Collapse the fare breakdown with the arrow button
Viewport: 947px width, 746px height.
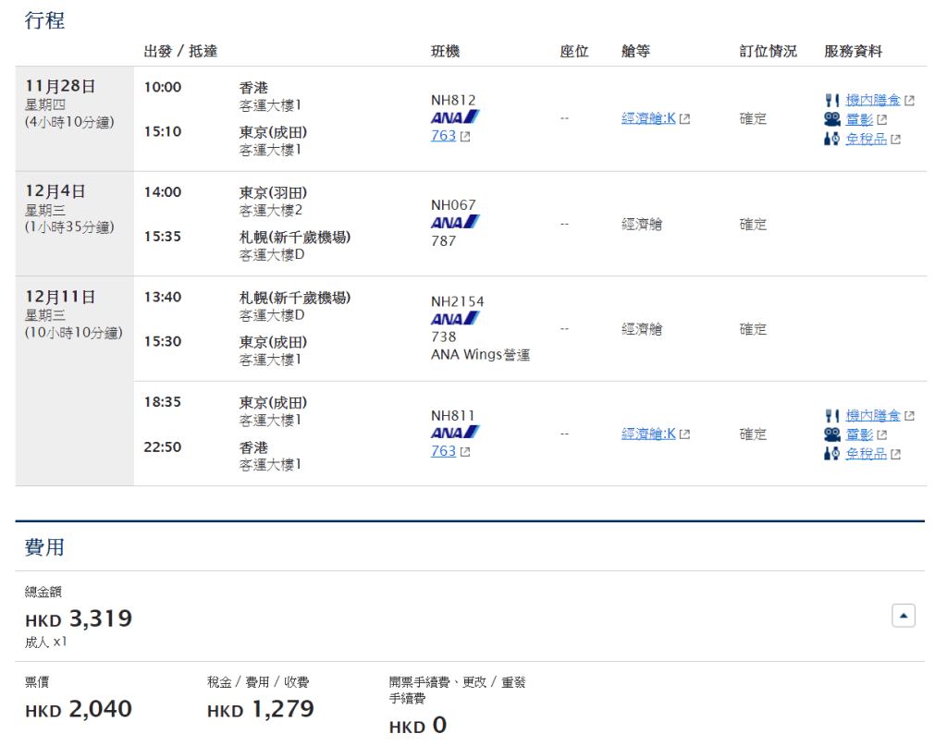(x=903, y=616)
